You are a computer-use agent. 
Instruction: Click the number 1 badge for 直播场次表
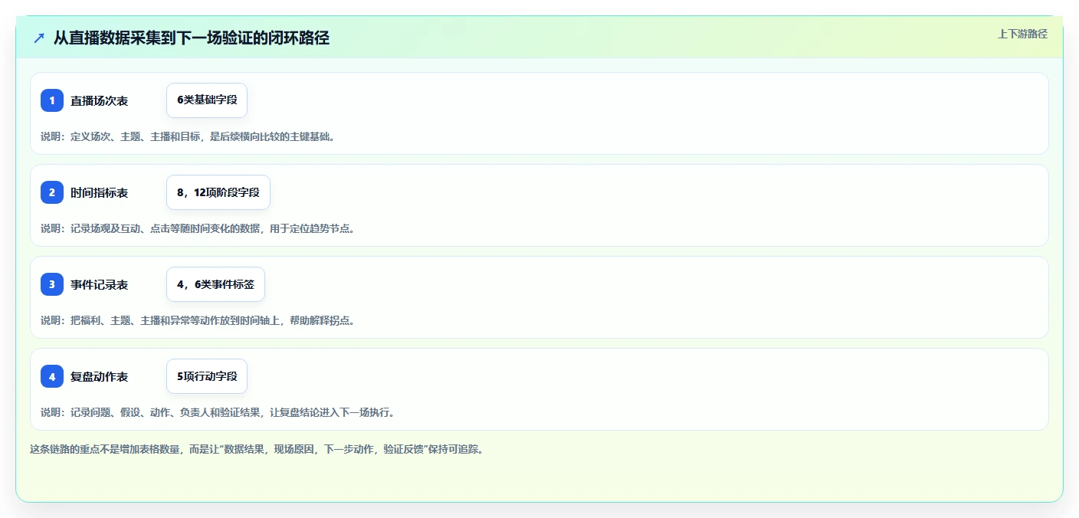click(x=52, y=100)
